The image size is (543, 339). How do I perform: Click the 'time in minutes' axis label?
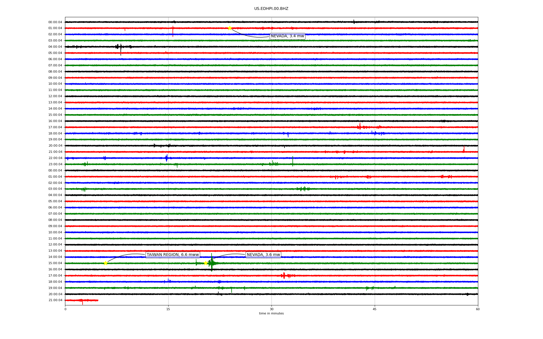pos(271,314)
